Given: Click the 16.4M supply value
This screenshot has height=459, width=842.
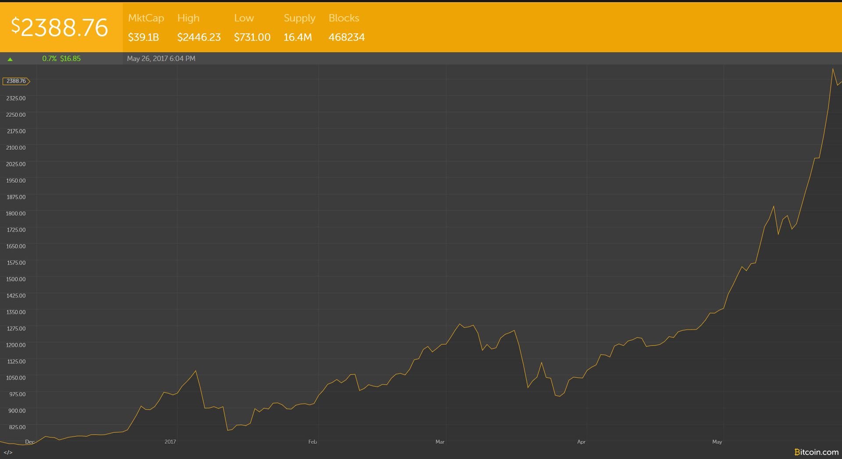Looking at the screenshot, I should (x=298, y=37).
